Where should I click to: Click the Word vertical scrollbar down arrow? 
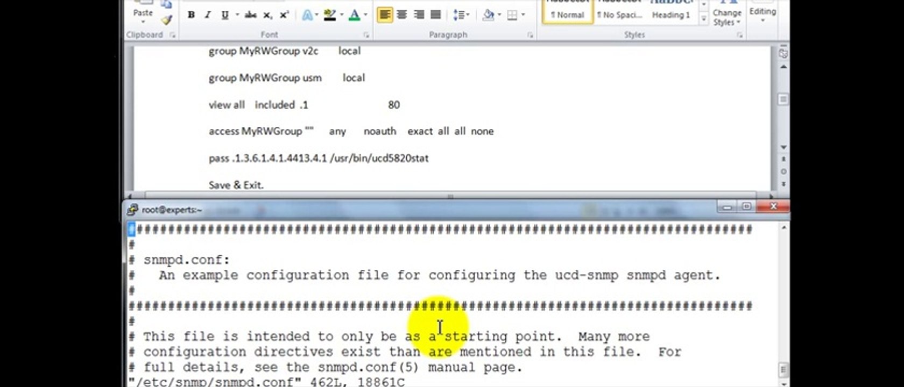pyautogui.click(x=783, y=147)
